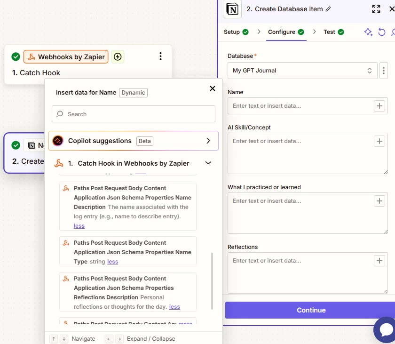Click the undo refresh arrow icon
The image size is (395, 344).
382,32
